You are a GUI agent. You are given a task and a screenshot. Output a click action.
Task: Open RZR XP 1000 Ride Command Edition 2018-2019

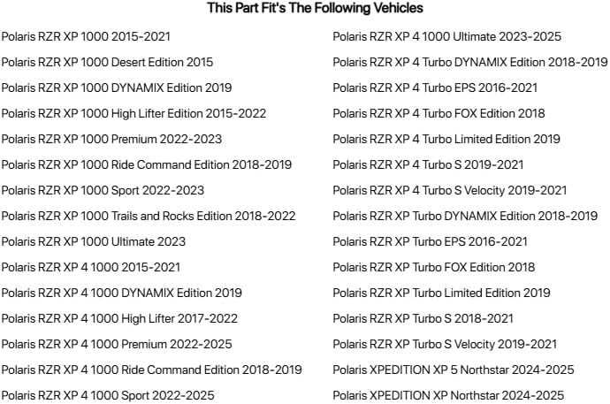(147, 164)
